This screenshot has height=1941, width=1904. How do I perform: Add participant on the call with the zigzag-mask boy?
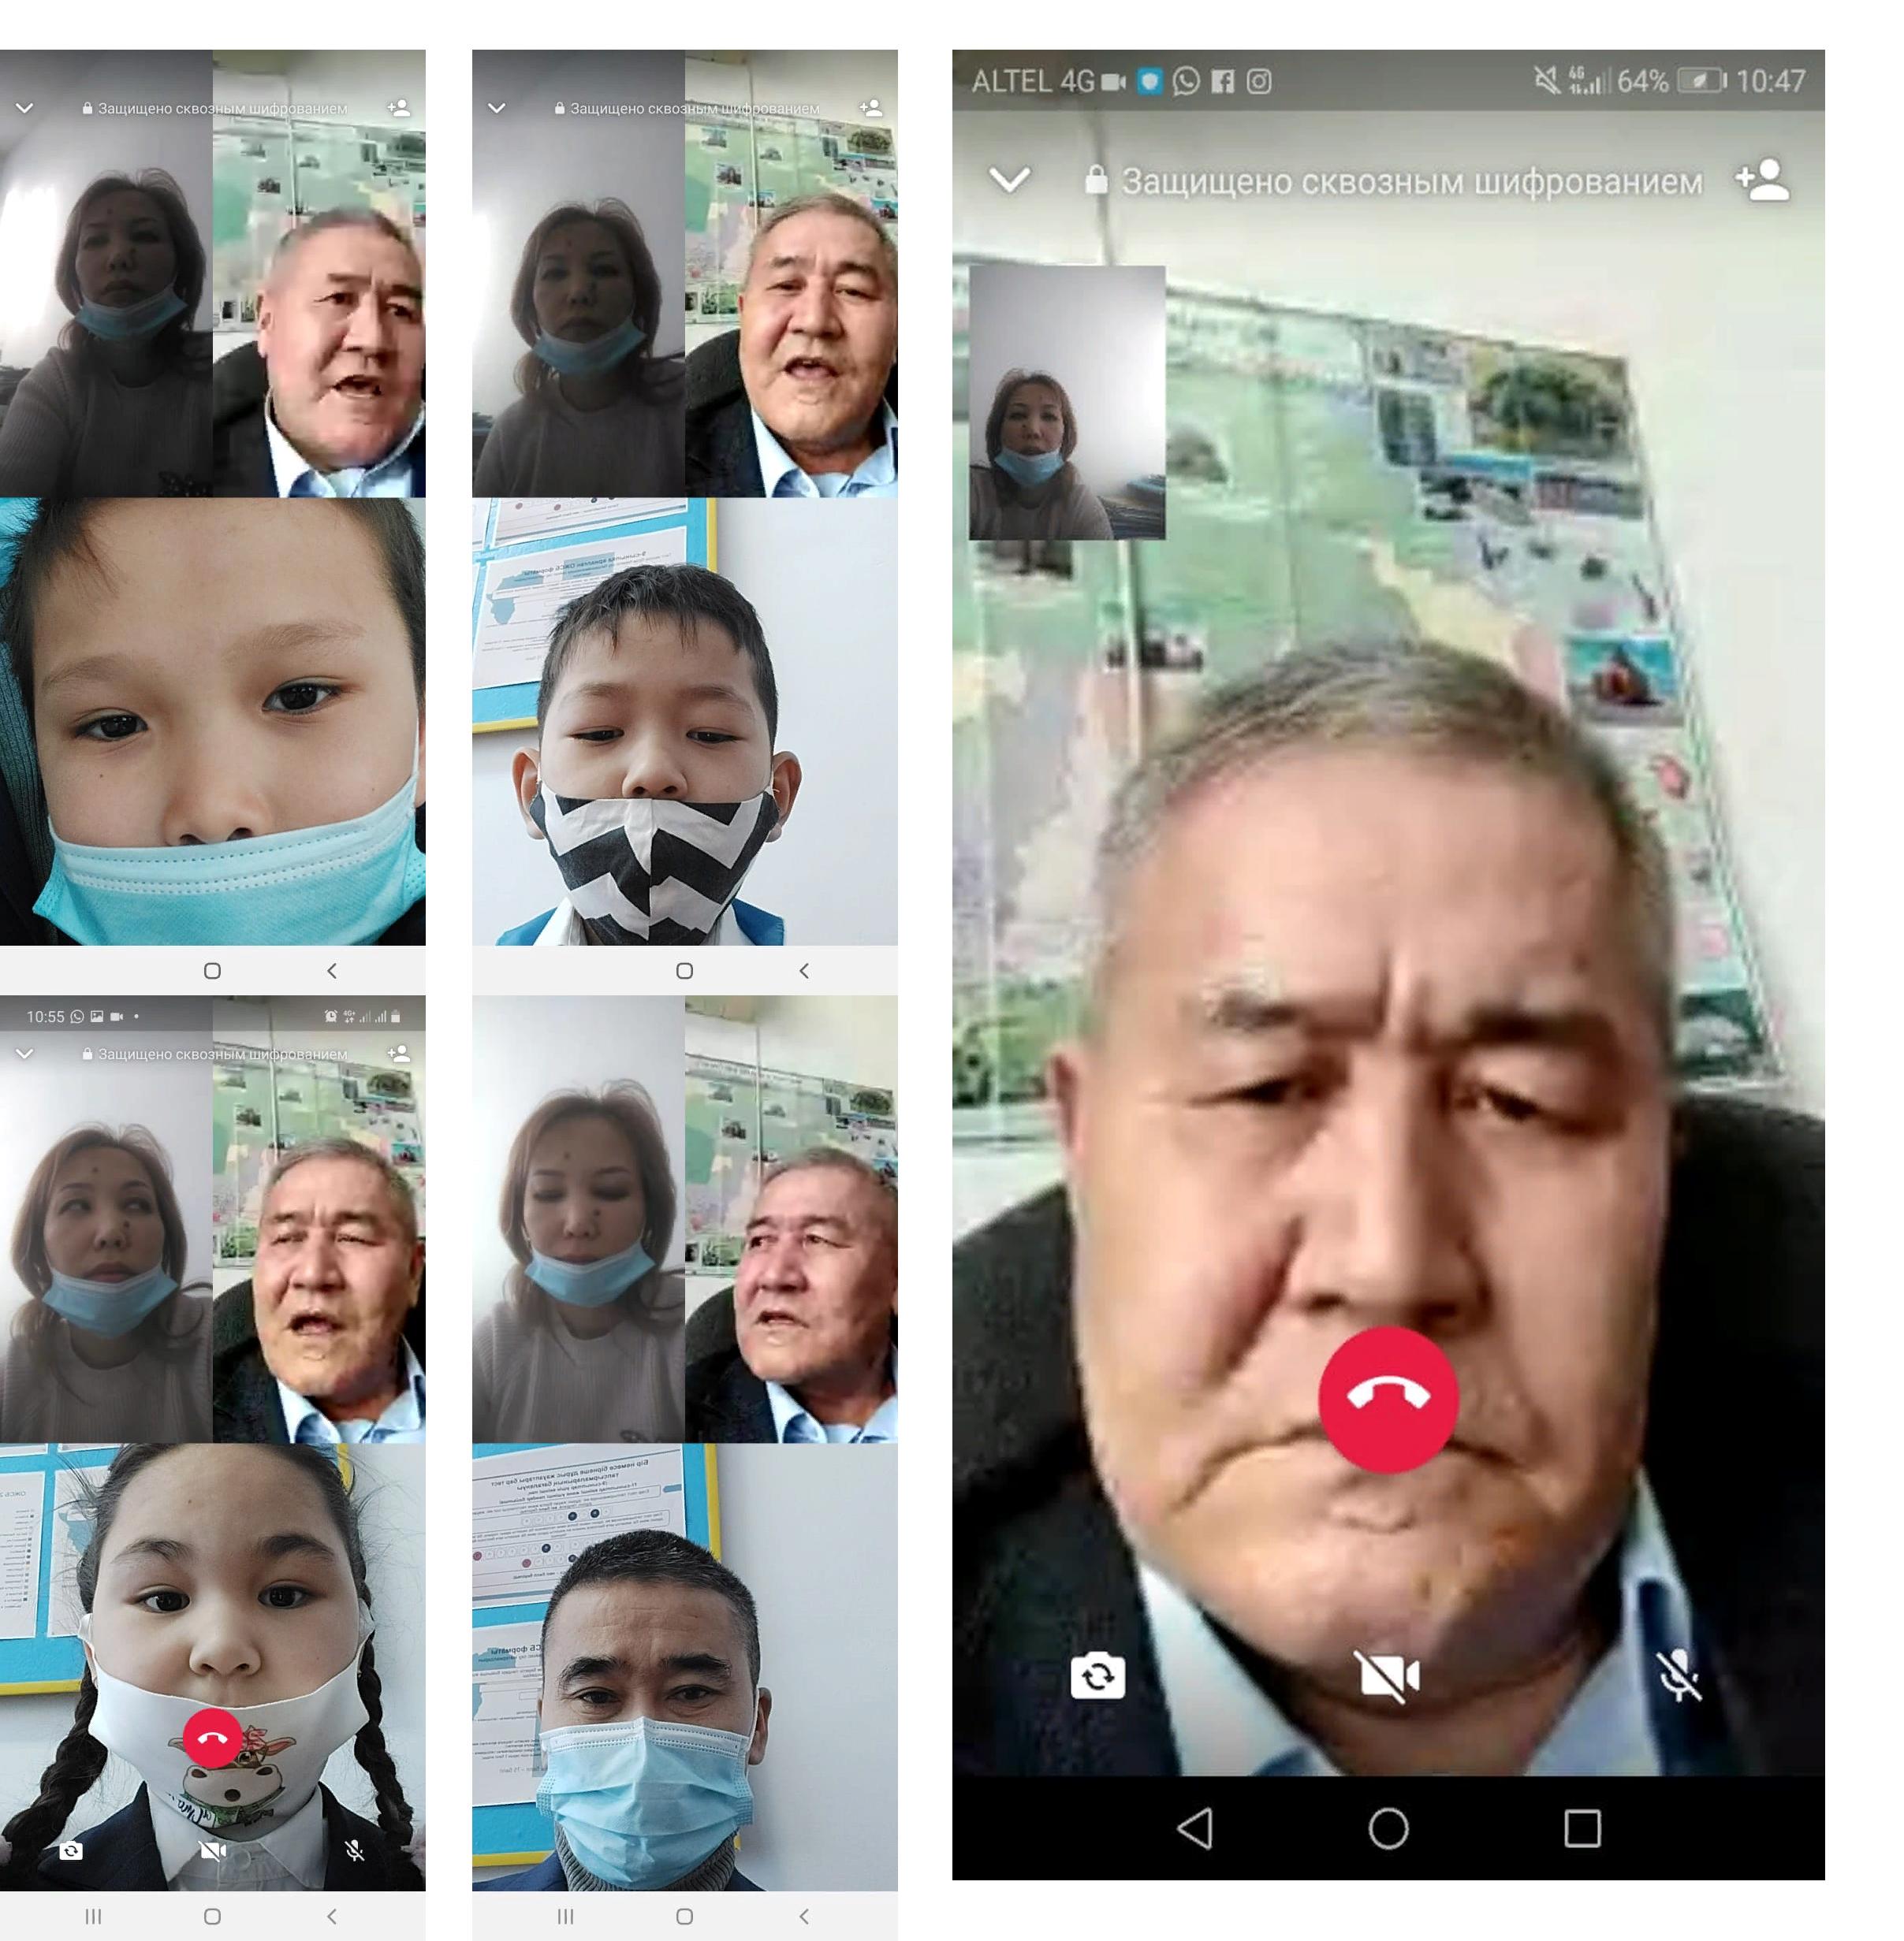coord(871,108)
